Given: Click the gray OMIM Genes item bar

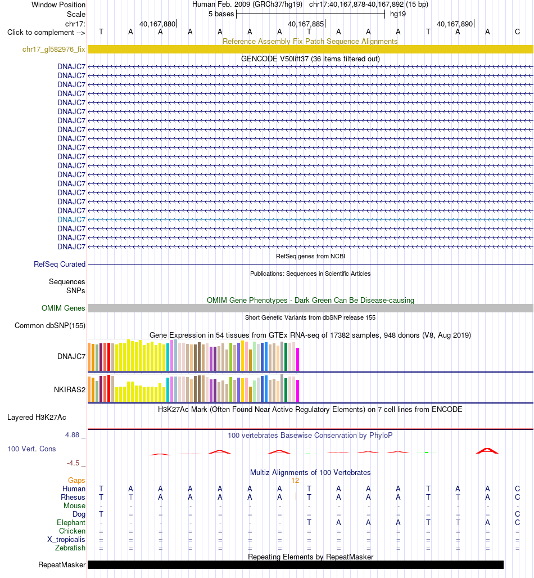Looking at the screenshot, I should point(310,308).
